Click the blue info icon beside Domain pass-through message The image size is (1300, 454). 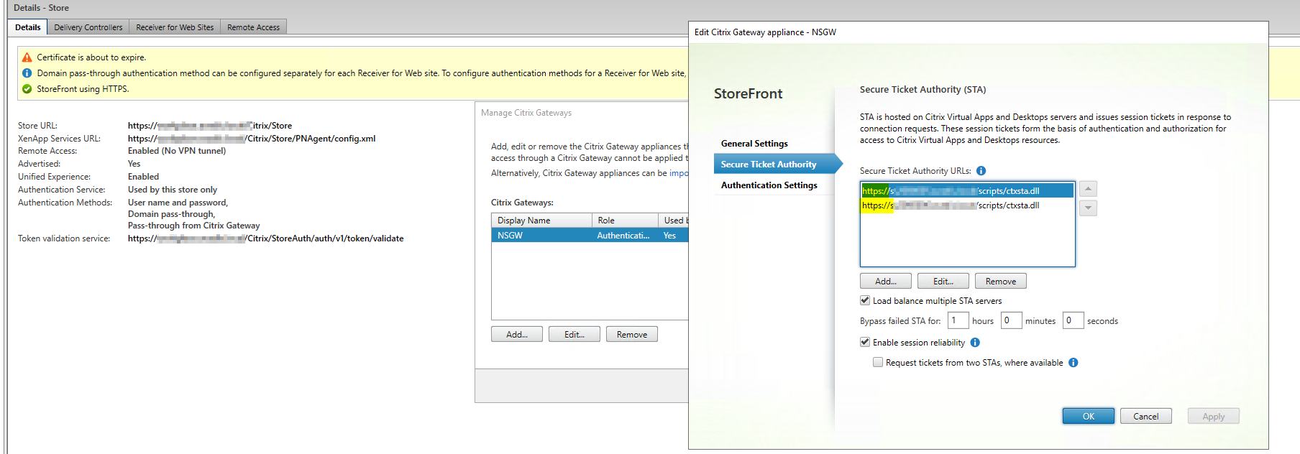point(27,73)
